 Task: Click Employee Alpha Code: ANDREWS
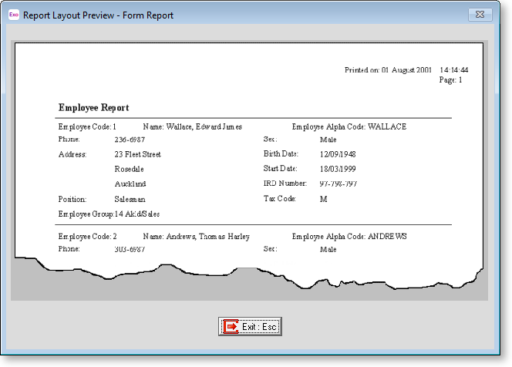(349, 236)
